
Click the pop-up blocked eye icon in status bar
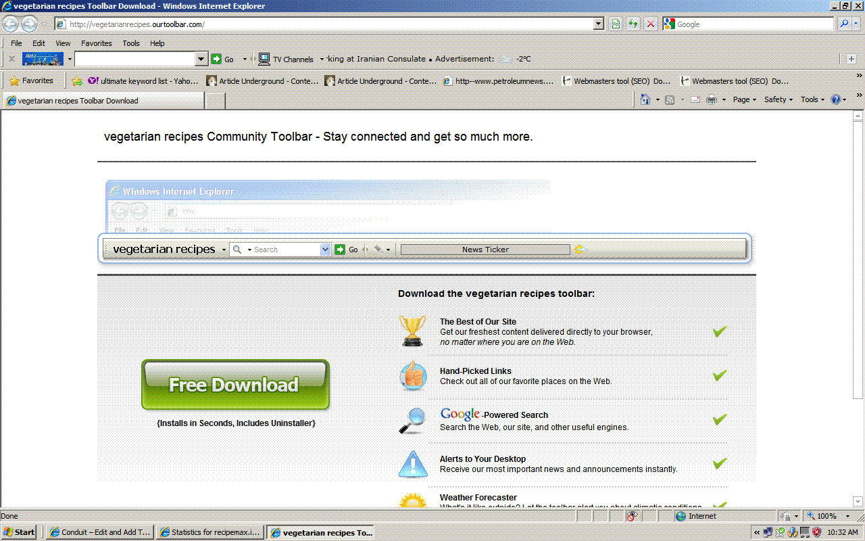[x=633, y=516]
